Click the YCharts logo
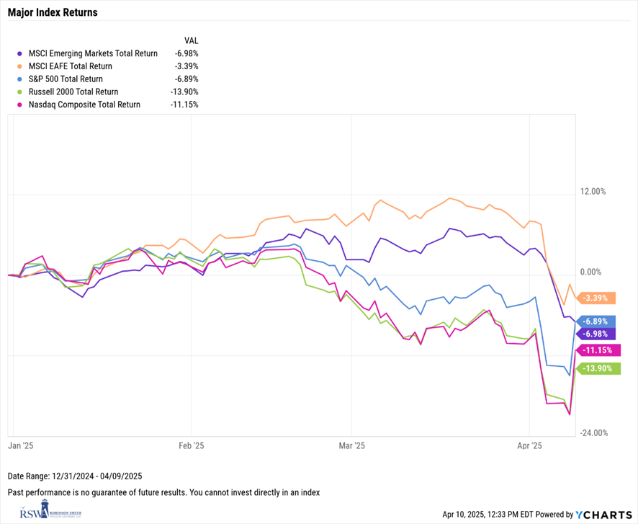The image size is (638, 524). pos(603,515)
